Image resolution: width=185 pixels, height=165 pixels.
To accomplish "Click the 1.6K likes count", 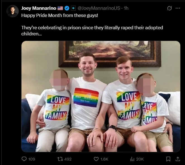I will [104, 159].
